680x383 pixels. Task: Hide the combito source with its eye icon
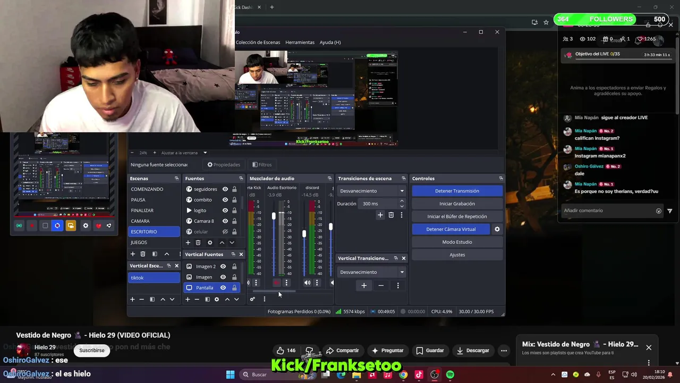coord(225,200)
